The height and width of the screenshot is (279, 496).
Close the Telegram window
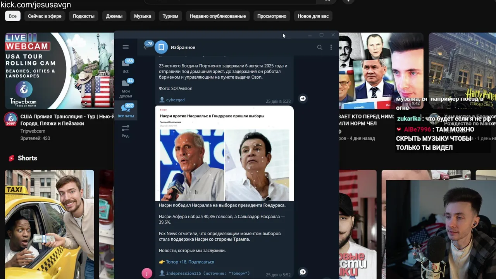333,35
